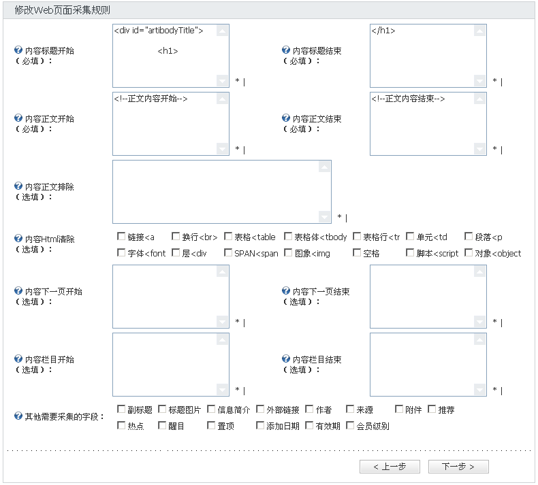
Task: Click the 上一步 button
Action: coord(390,467)
